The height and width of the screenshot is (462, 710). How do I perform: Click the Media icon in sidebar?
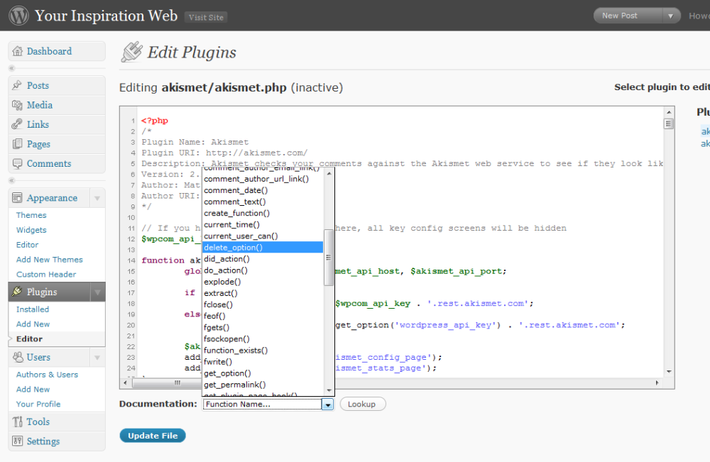point(17,105)
